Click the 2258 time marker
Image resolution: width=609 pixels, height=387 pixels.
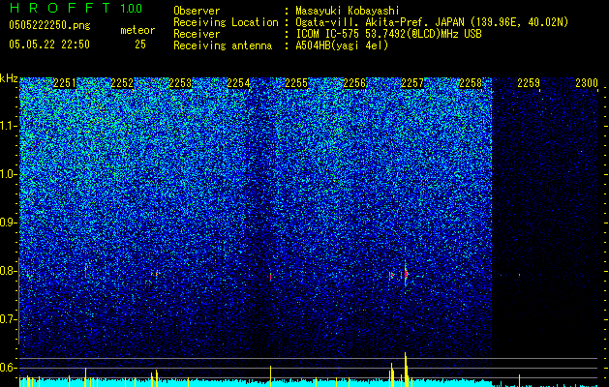click(471, 83)
